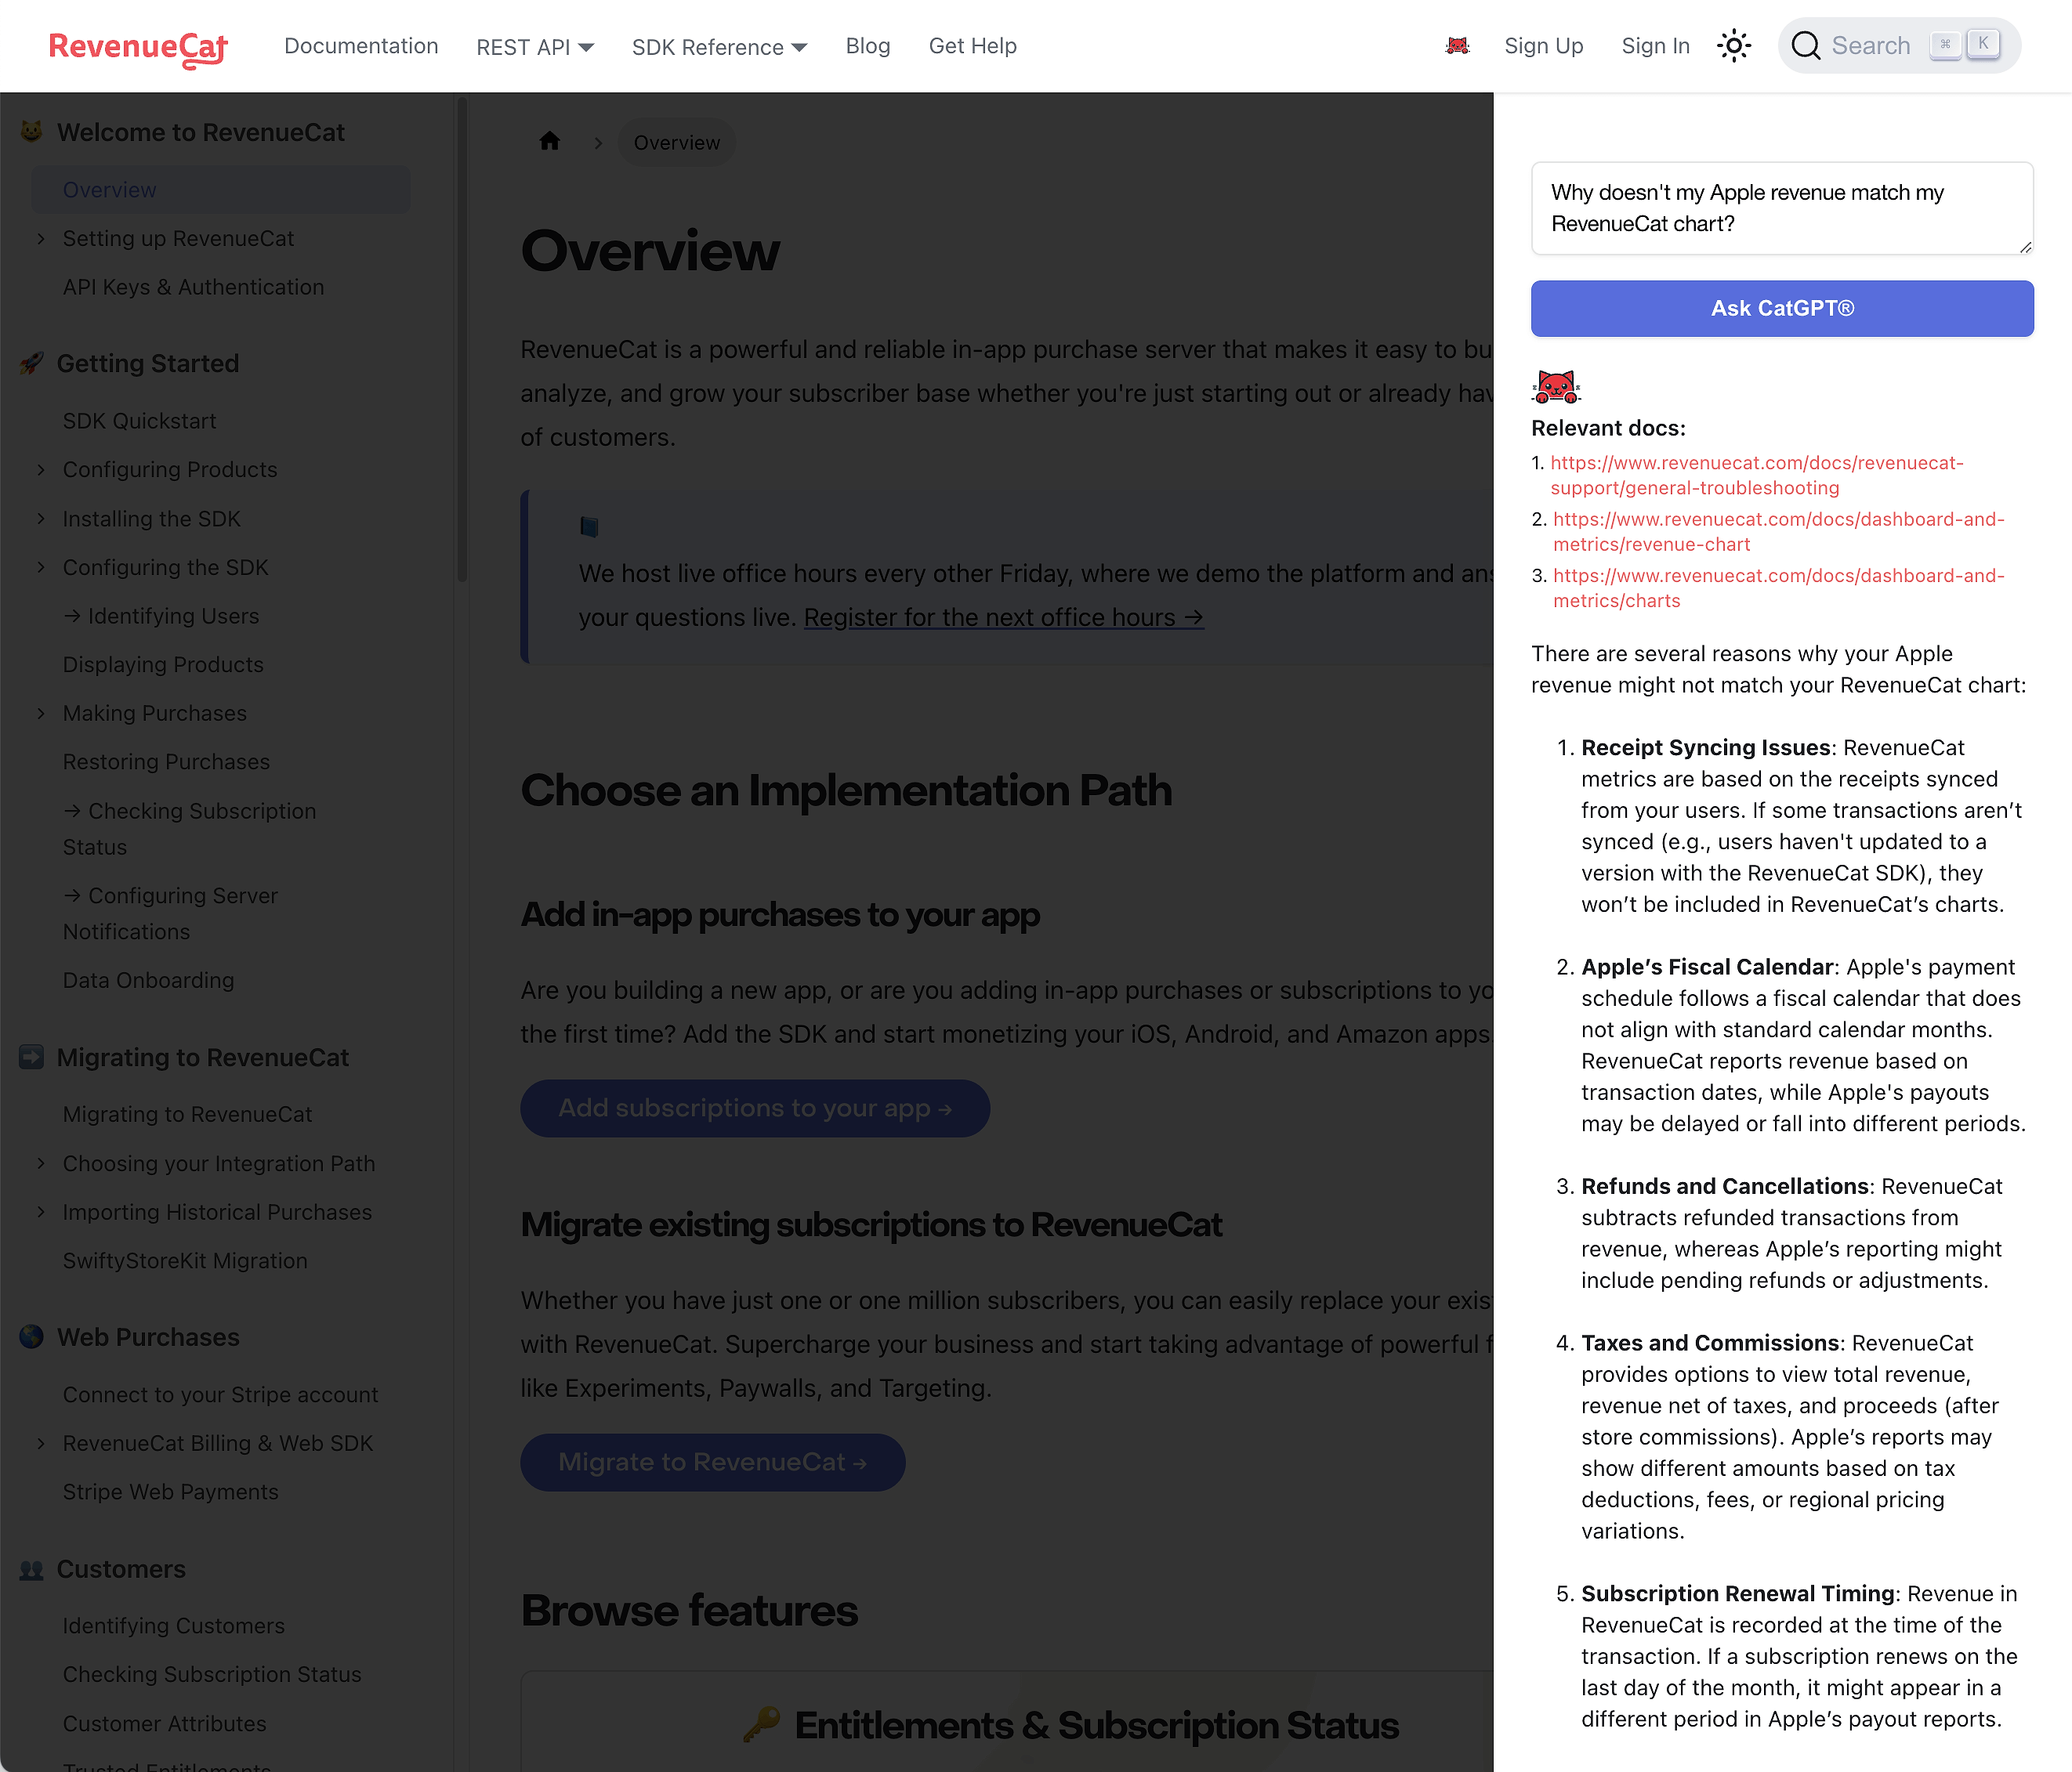
Task: Expand Configuring the SDK chevron
Action: coord(41,568)
